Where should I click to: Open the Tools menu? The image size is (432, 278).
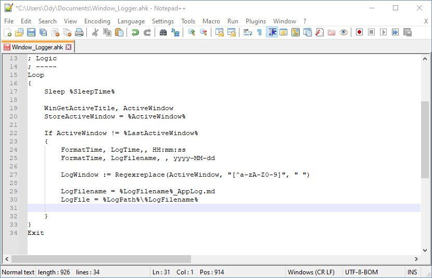188,21
